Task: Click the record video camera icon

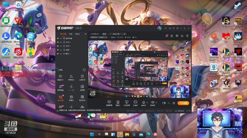Action: pyautogui.click(x=164, y=103)
